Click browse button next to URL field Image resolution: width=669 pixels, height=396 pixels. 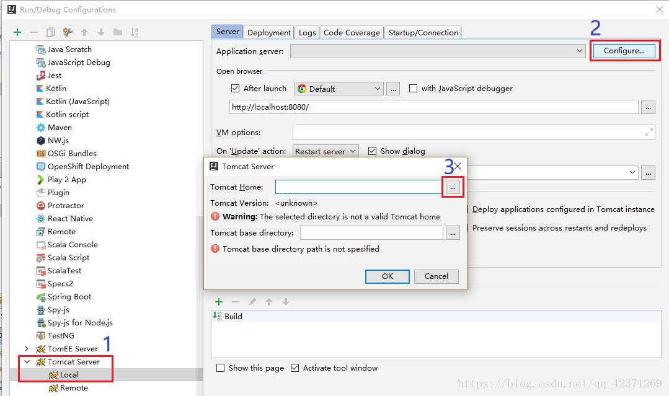pos(648,107)
